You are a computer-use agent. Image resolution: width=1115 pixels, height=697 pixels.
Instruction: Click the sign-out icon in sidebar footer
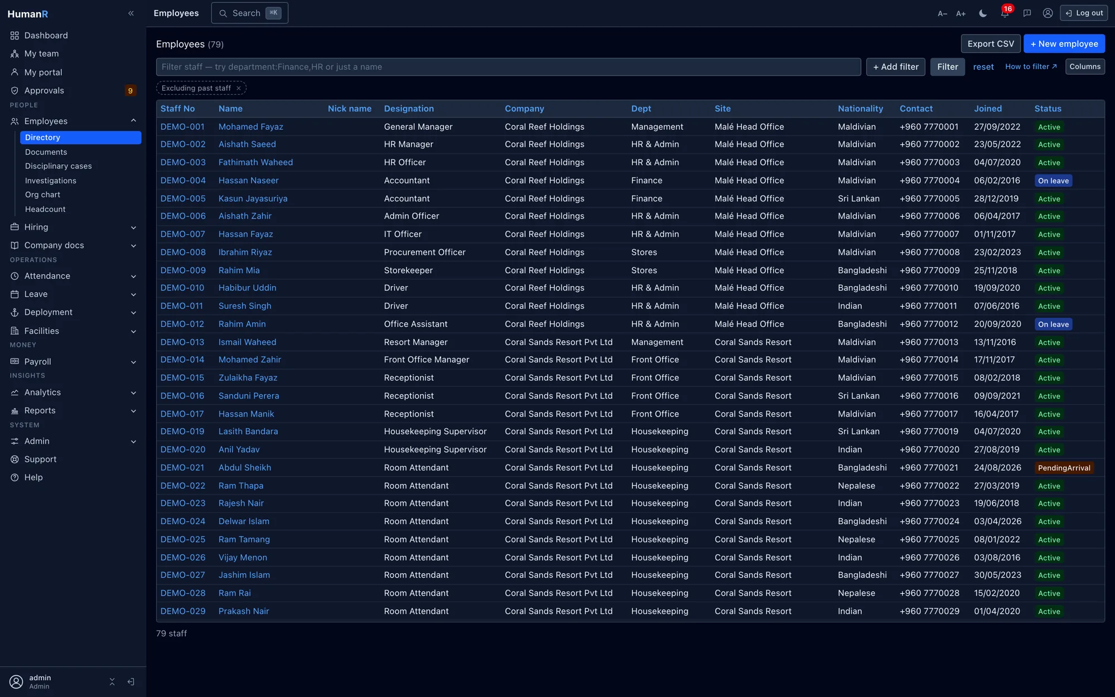[131, 681]
